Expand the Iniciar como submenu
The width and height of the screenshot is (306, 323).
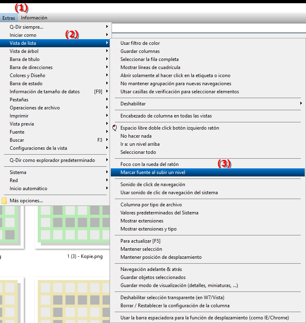click(x=56, y=35)
